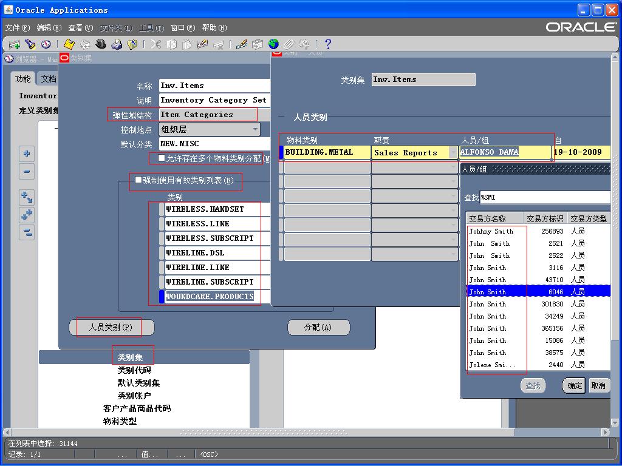Click the 查找 %SMI search field

545,197
